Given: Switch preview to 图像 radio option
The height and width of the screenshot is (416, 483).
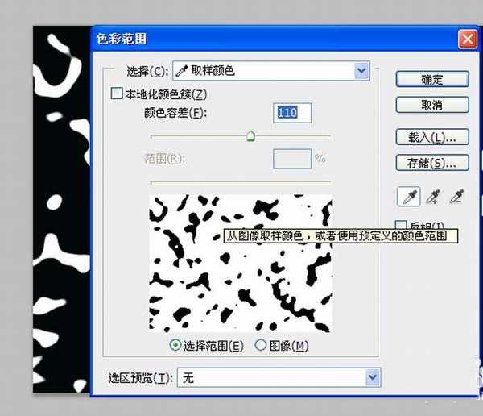Looking at the screenshot, I should coord(260,346).
